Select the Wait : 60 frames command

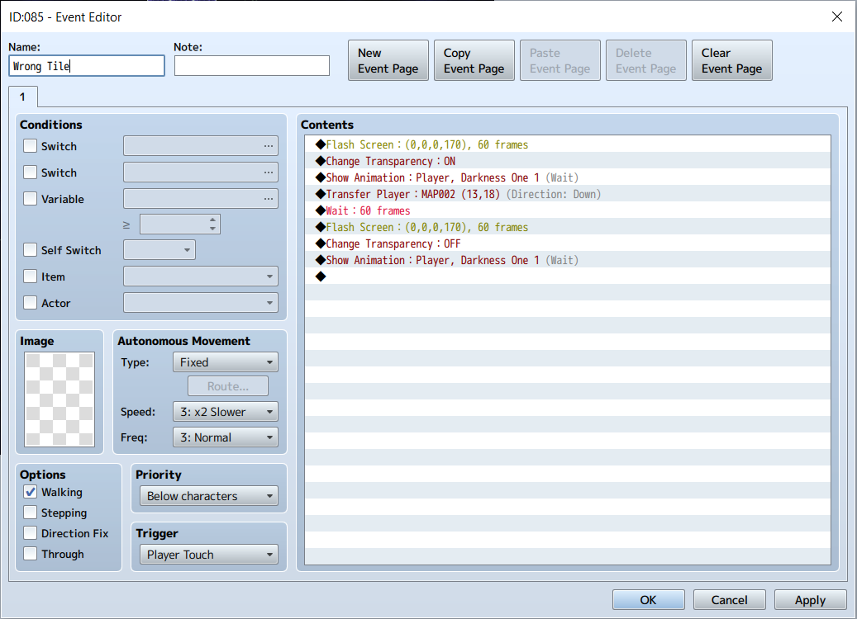pyautogui.click(x=567, y=210)
